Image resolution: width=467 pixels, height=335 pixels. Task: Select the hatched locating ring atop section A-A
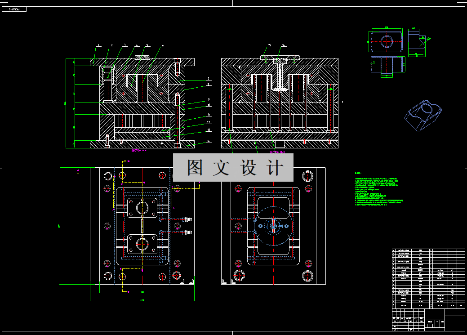tap(142, 57)
